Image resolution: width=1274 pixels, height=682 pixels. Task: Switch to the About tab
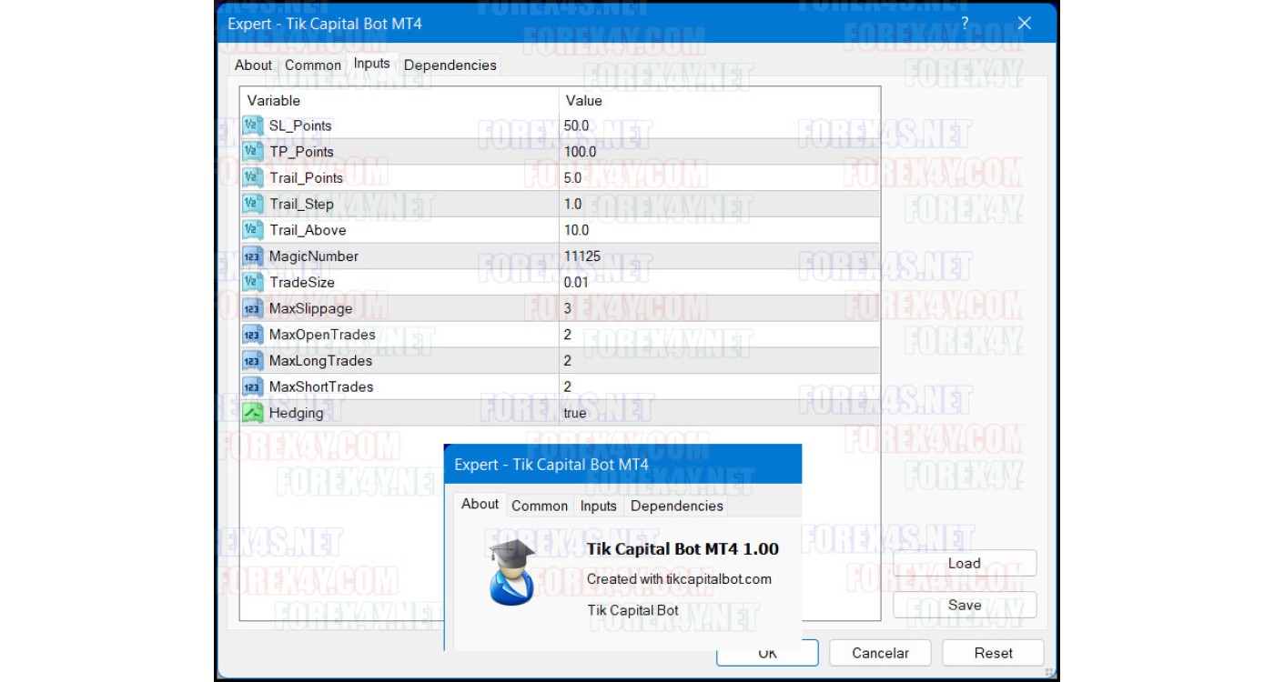pyautogui.click(x=253, y=65)
